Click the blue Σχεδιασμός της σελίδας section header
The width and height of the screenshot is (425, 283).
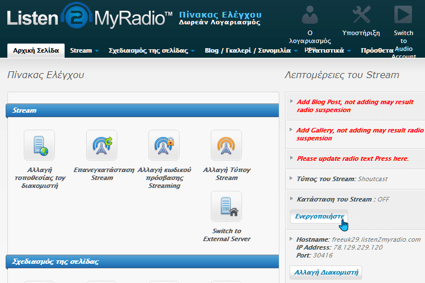click(142, 261)
